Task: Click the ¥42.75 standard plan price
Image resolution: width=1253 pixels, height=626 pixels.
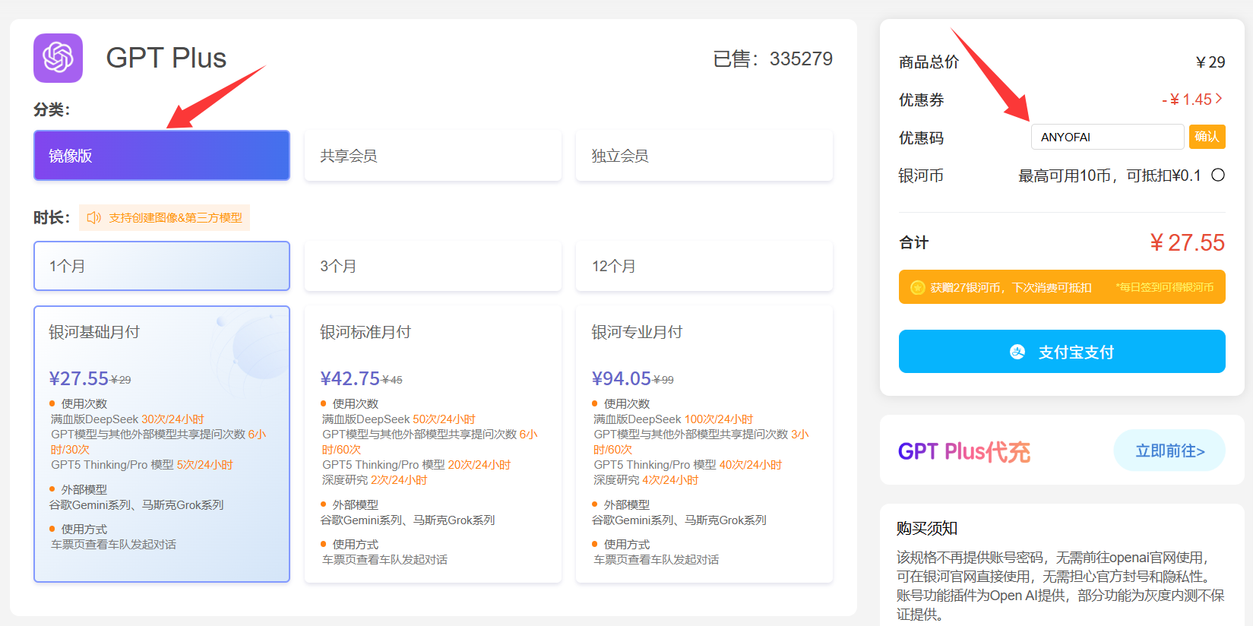Action: pos(350,378)
